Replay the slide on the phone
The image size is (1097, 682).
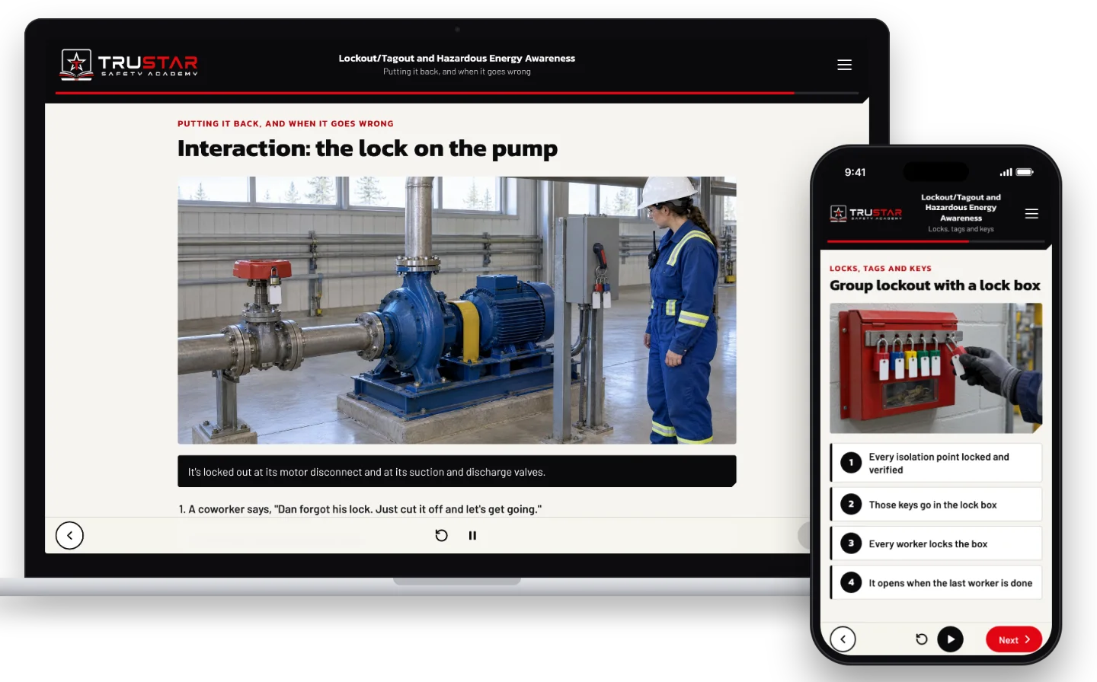click(921, 639)
